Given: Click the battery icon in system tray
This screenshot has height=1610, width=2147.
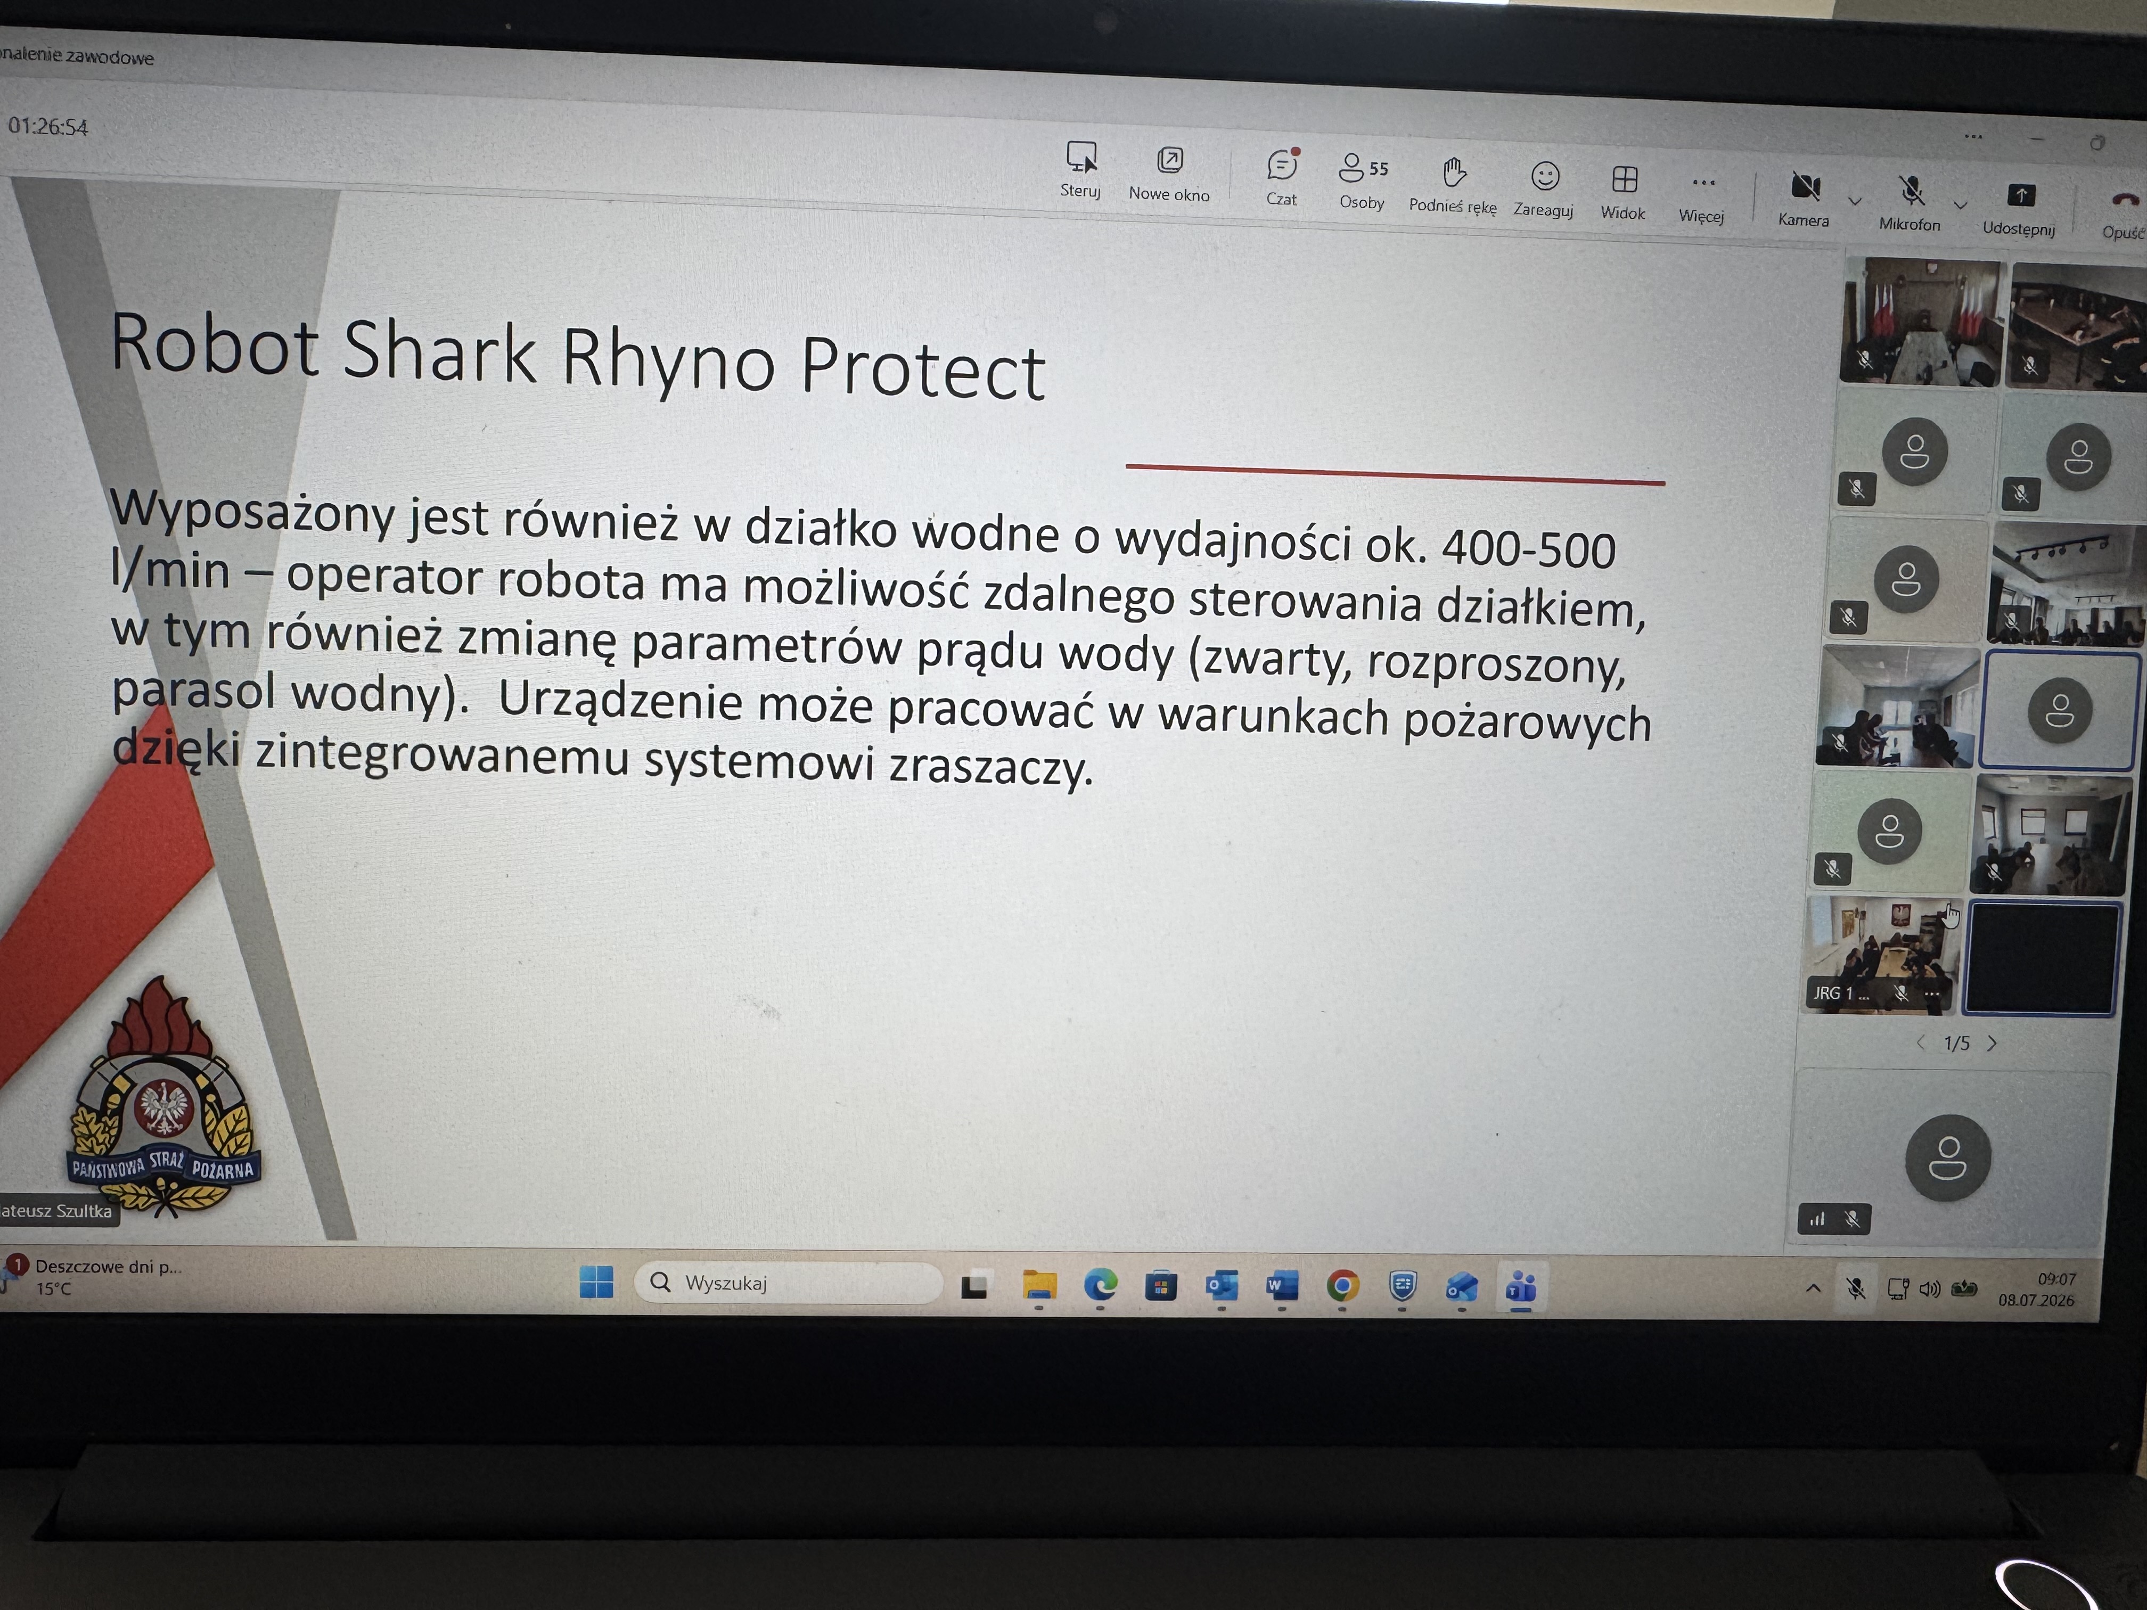Looking at the screenshot, I should (1963, 1289).
